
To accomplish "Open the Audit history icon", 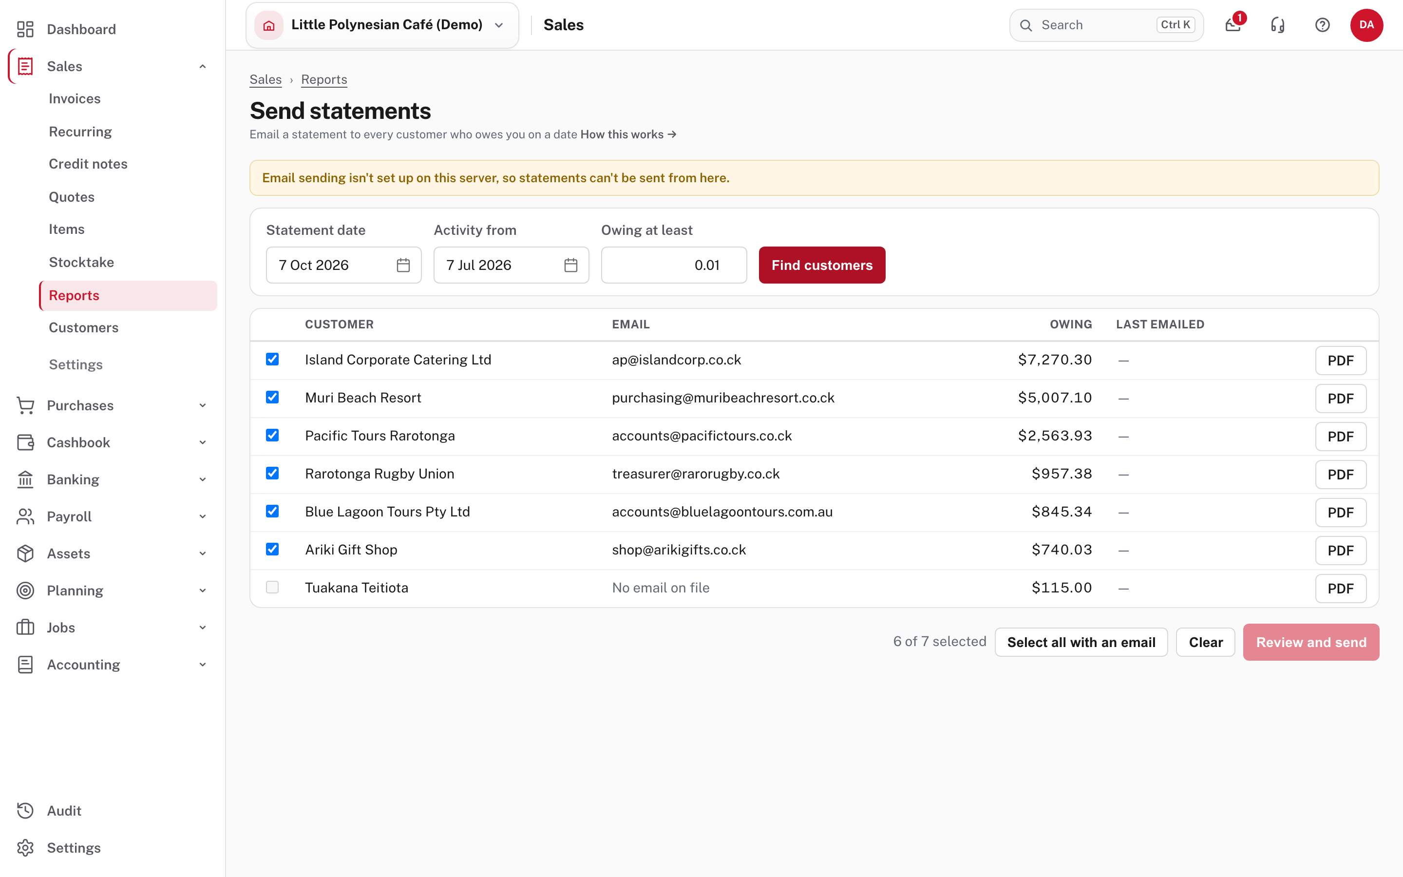I will [x=25, y=810].
